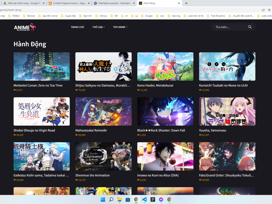Screen dimensions: 272x204
Task: Expand the THỂ LOẠI dropdown
Action: coord(98,27)
